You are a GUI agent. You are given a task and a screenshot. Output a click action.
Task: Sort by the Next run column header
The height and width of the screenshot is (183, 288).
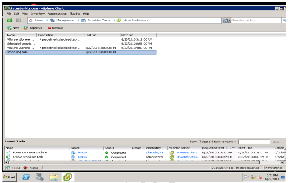point(138,35)
